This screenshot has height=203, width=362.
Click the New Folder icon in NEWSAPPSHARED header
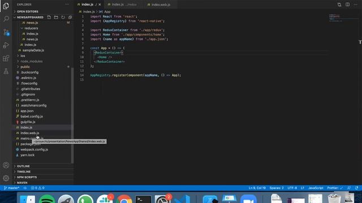56,17
